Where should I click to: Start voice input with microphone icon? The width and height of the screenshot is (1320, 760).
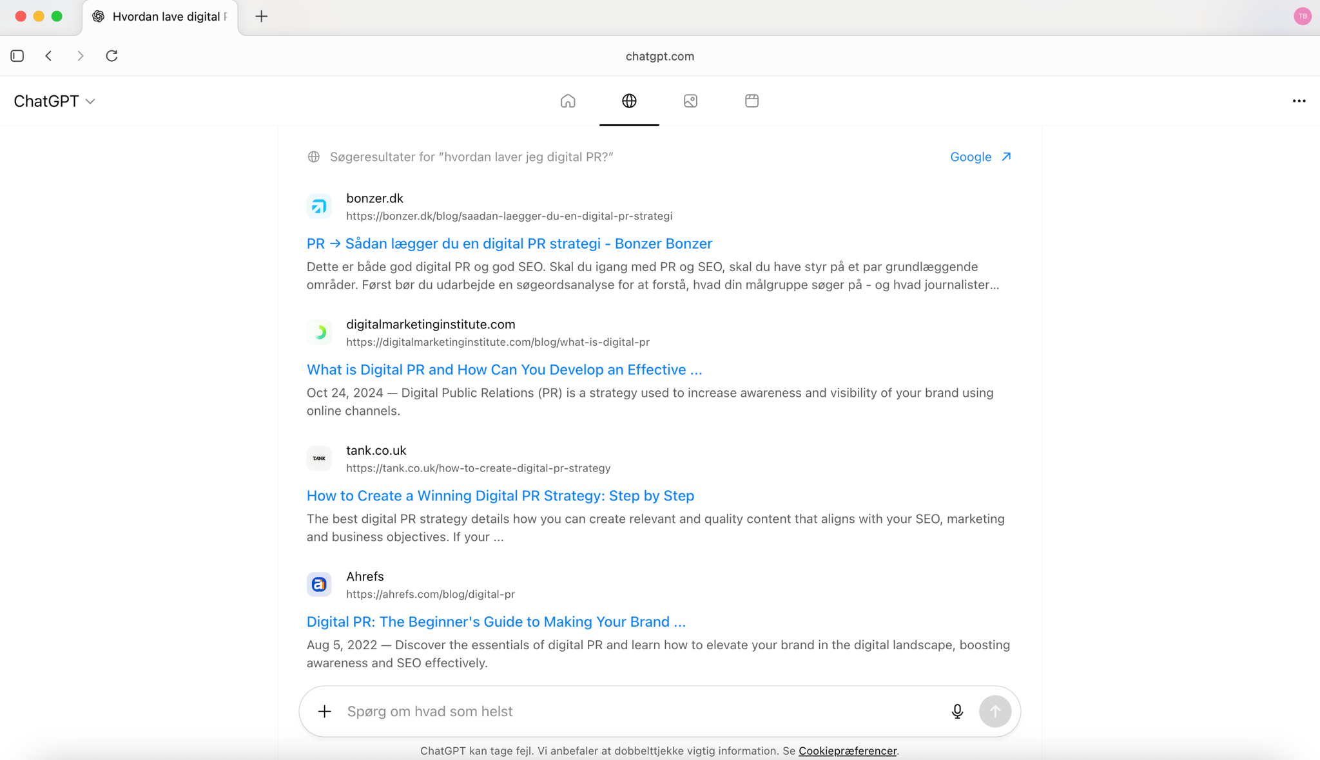point(957,711)
